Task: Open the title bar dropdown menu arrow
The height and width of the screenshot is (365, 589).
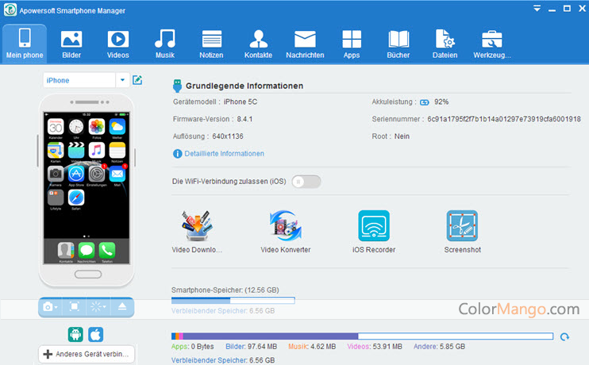Action: [x=537, y=8]
